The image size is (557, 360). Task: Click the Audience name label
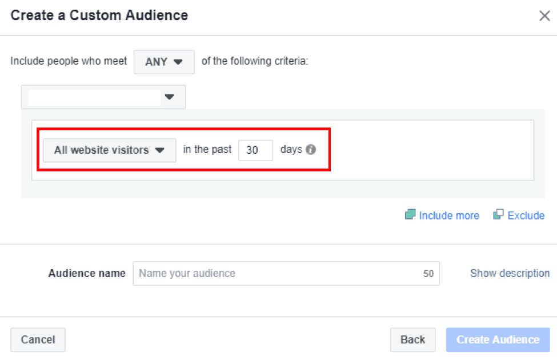[87, 273]
